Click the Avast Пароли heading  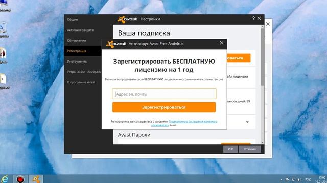tap(134, 135)
